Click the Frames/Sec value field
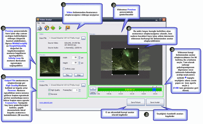The height and width of the screenshot is (124, 203). (x=75, y=90)
